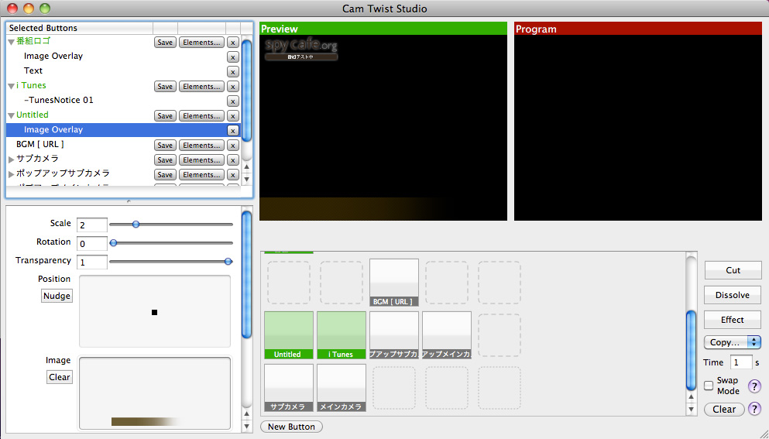Collapse the 番組ロゴ group
The height and width of the screenshot is (439, 769).
point(11,42)
